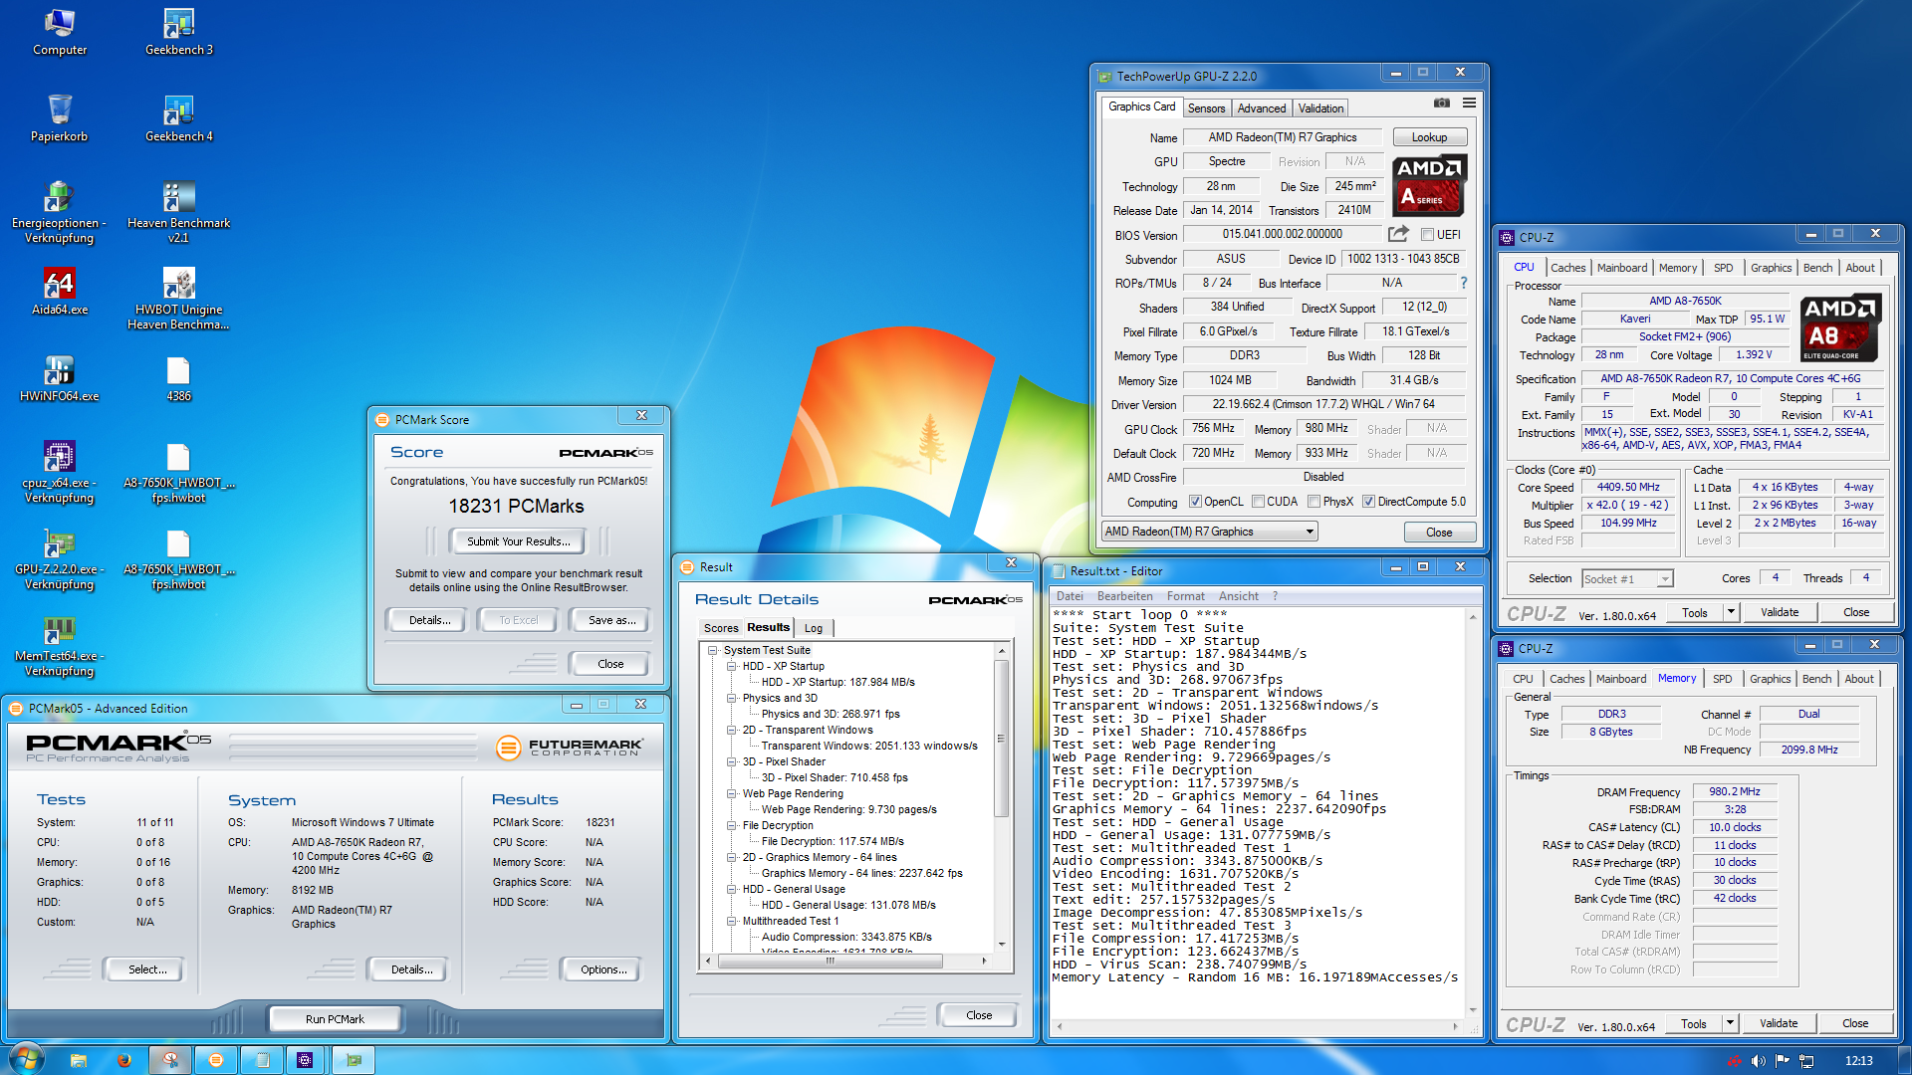Click Submit Your Results button
Screen dimensions: 1912x1075
pyautogui.click(x=519, y=541)
